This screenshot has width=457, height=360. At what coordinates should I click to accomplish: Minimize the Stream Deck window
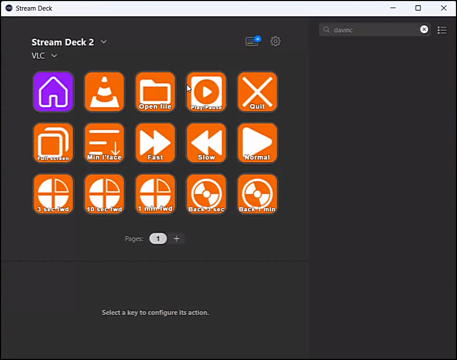pos(393,8)
